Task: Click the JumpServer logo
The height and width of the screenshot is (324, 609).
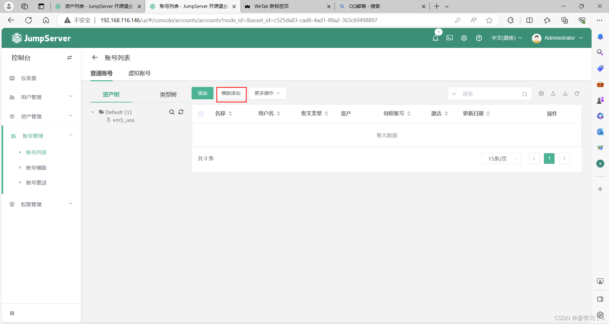Action: tap(41, 38)
